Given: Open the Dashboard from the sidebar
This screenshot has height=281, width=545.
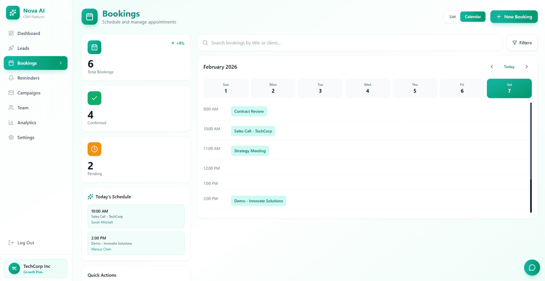Looking at the screenshot, I should point(28,33).
